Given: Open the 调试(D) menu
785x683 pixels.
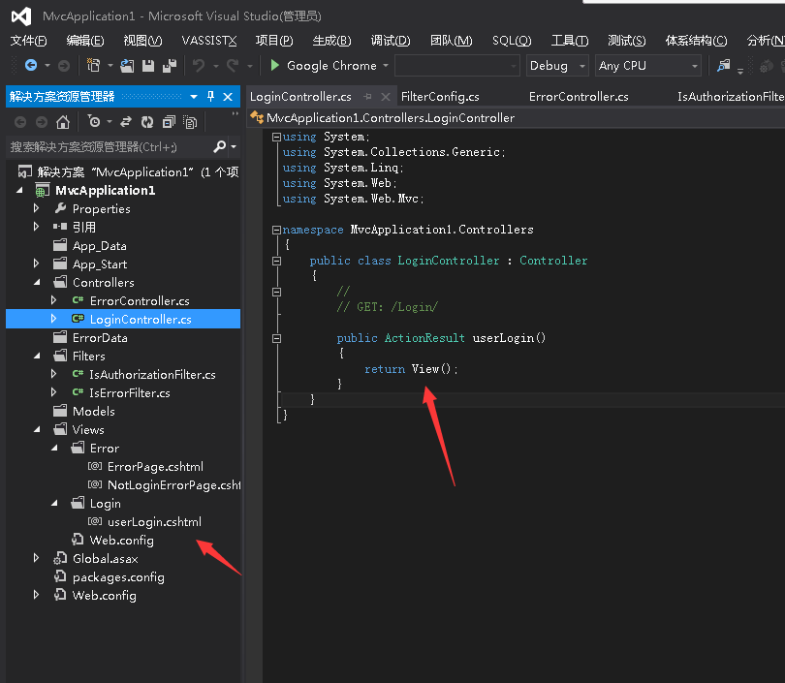Looking at the screenshot, I should coord(390,40).
